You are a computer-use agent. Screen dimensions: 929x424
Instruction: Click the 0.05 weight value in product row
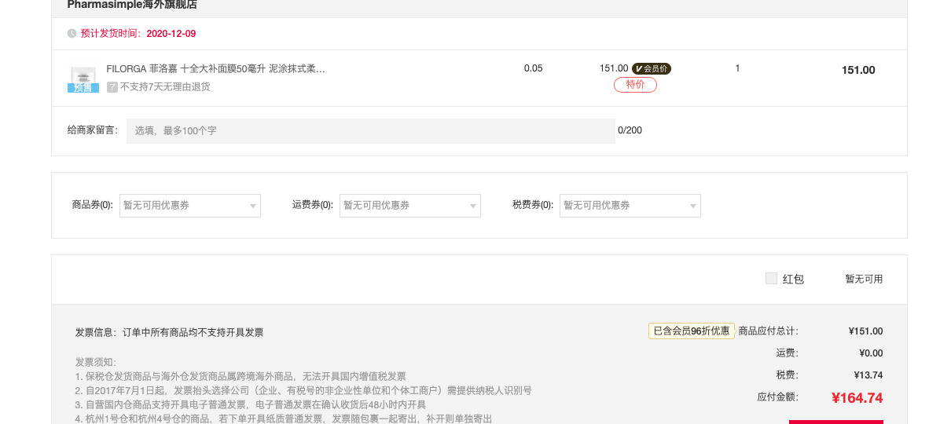[x=533, y=68]
